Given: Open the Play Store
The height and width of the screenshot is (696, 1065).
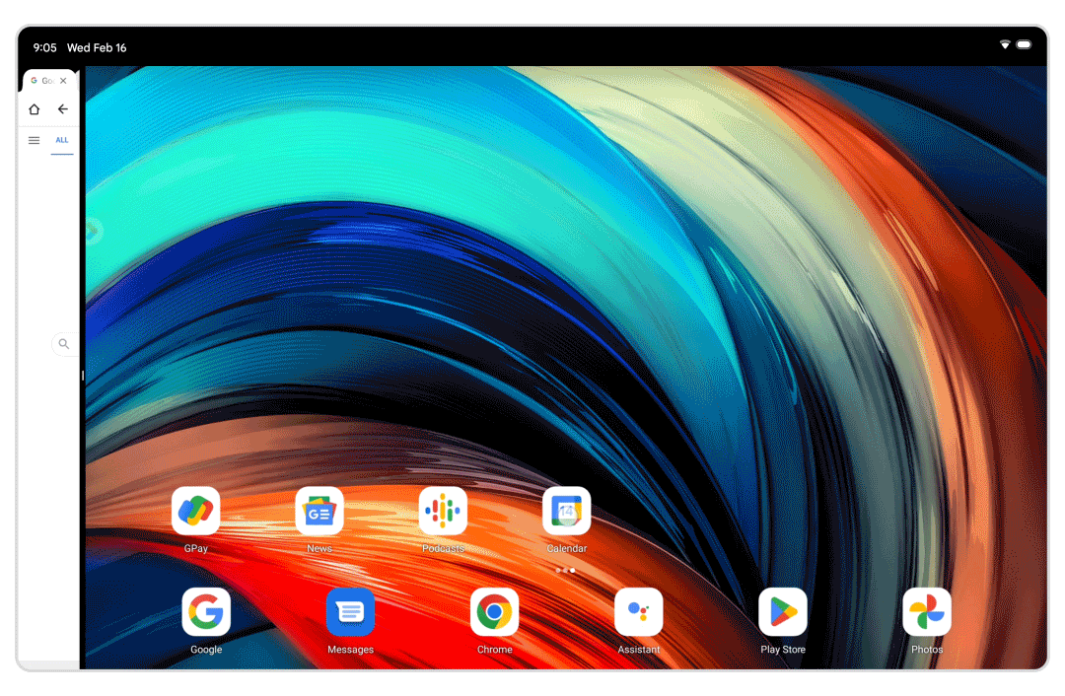Looking at the screenshot, I should coord(783,612).
